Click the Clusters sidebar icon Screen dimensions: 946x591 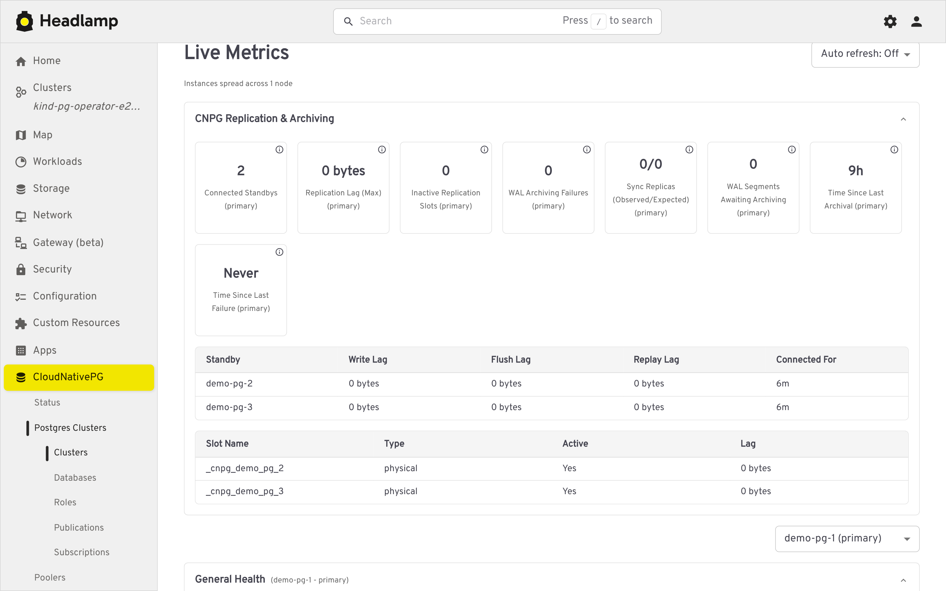[21, 92]
